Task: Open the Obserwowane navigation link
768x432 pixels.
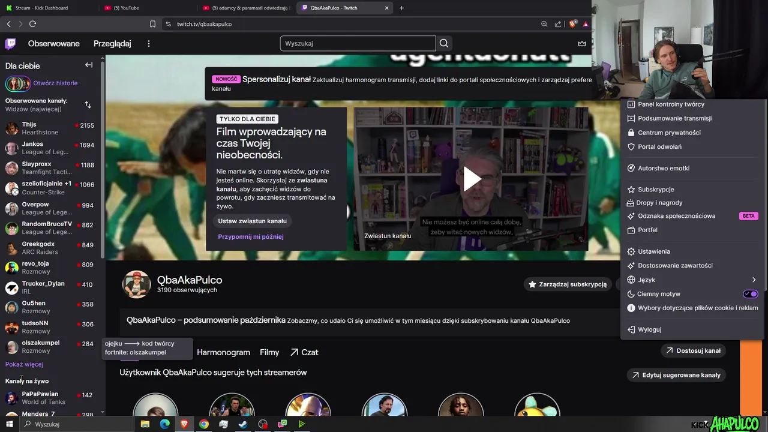Action: (x=54, y=44)
